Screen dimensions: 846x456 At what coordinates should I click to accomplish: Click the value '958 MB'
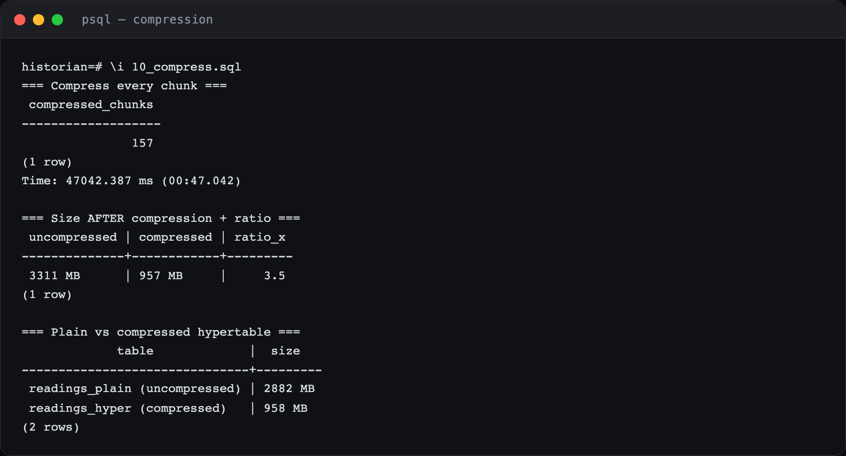coord(285,408)
